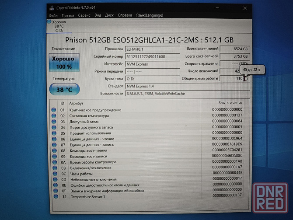Click raw value 00000007819D9
The height and width of the screenshot is (220, 293).
tap(227, 144)
